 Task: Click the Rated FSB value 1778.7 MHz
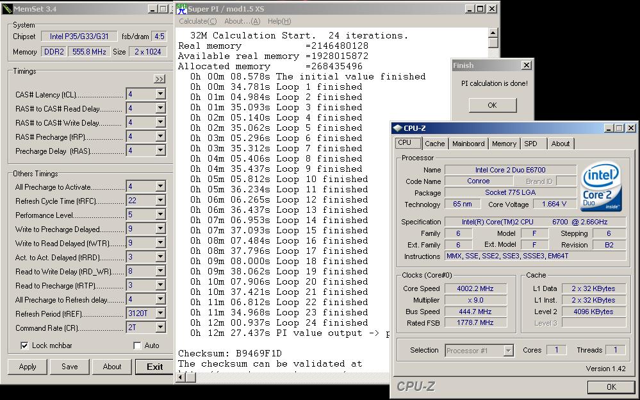coord(475,323)
